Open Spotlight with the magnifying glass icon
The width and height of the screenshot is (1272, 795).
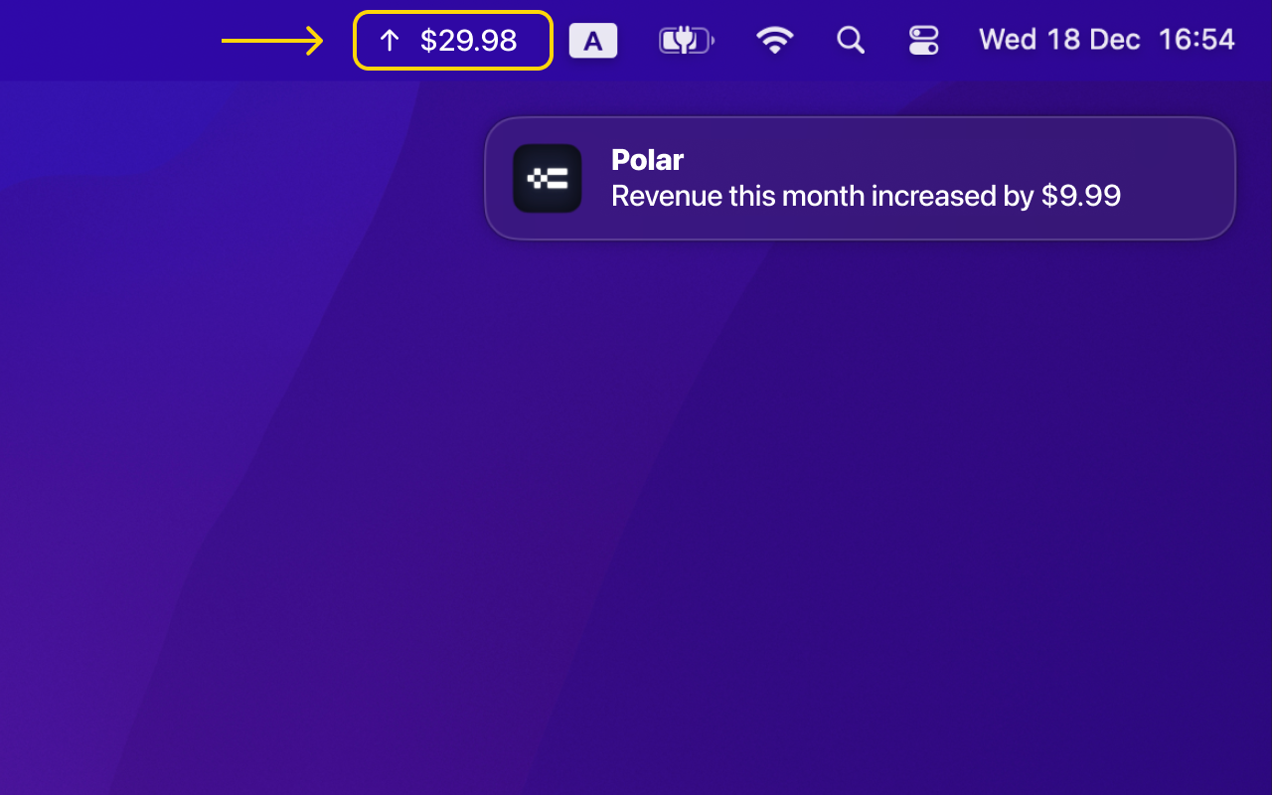pyautogui.click(x=851, y=40)
